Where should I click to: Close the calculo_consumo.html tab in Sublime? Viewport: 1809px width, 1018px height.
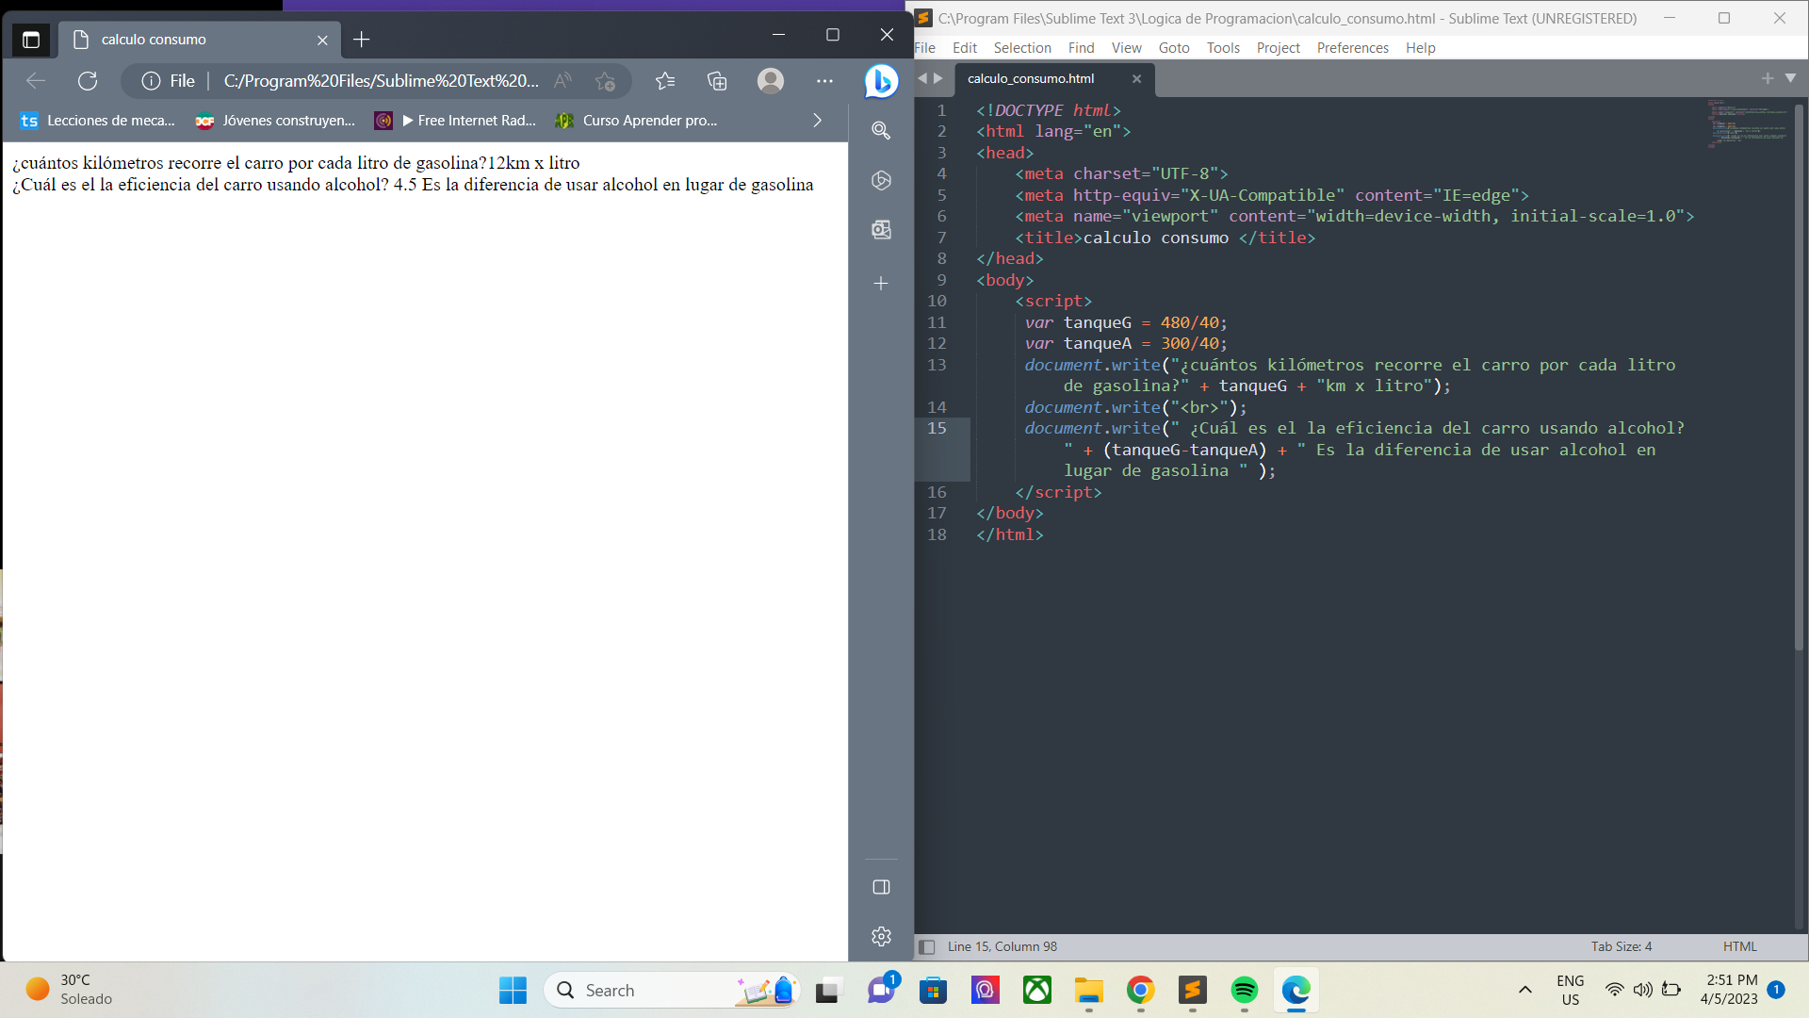(x=1136, y=78)
